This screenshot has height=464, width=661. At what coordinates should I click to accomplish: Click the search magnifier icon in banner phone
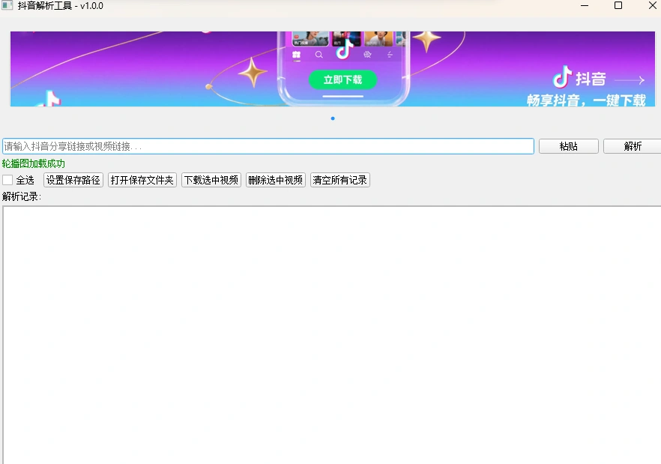pos(319,55)
